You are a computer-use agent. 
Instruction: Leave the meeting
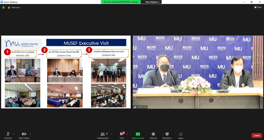coord(257,136)
